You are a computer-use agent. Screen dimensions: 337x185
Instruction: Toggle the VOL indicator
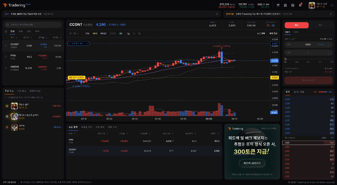click(x=87, y=33)
